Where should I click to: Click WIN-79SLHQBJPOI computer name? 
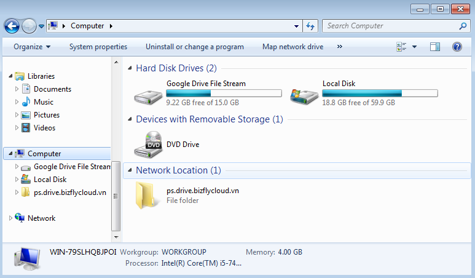(83, 252)
